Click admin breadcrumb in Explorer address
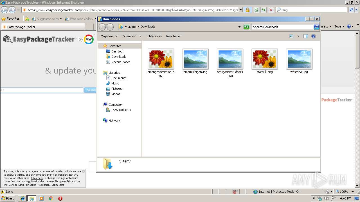The height and width of the screenshot is (202, 360). point(132,27)
